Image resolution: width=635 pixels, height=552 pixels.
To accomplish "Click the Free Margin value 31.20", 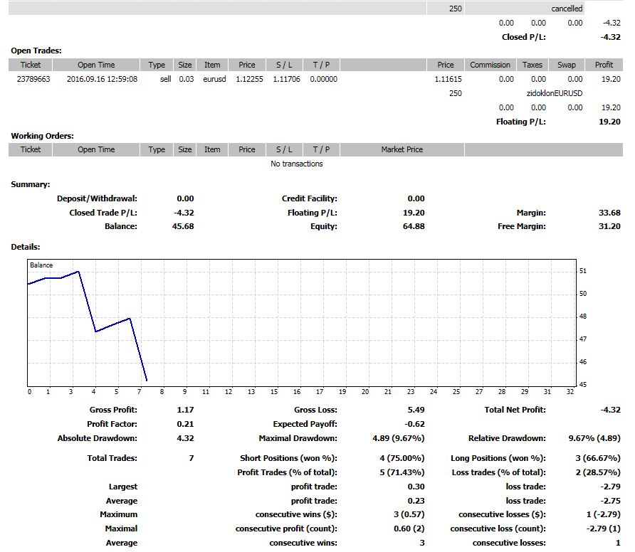I will (x=609, y=226).
